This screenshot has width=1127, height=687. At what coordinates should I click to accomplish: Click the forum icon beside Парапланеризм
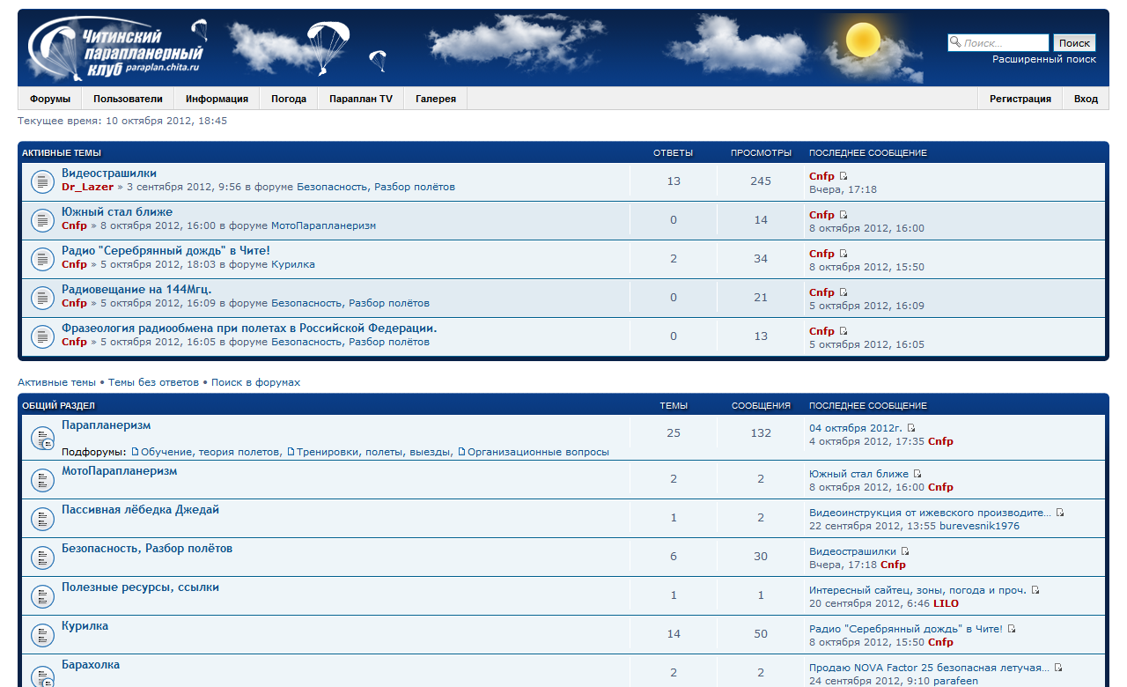point(43,438)
